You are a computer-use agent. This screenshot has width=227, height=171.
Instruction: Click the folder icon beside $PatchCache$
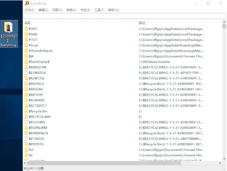point(26,62)
